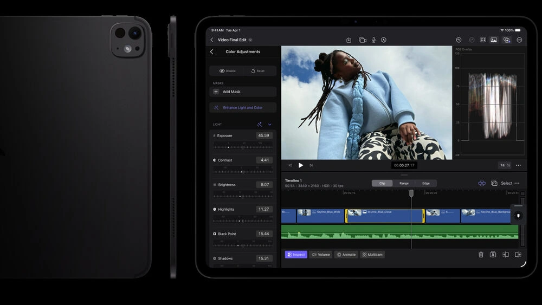Start a voiceover with the microphone icon
Viewport: 542px width, 305px height.
click(x=373, y=40)
